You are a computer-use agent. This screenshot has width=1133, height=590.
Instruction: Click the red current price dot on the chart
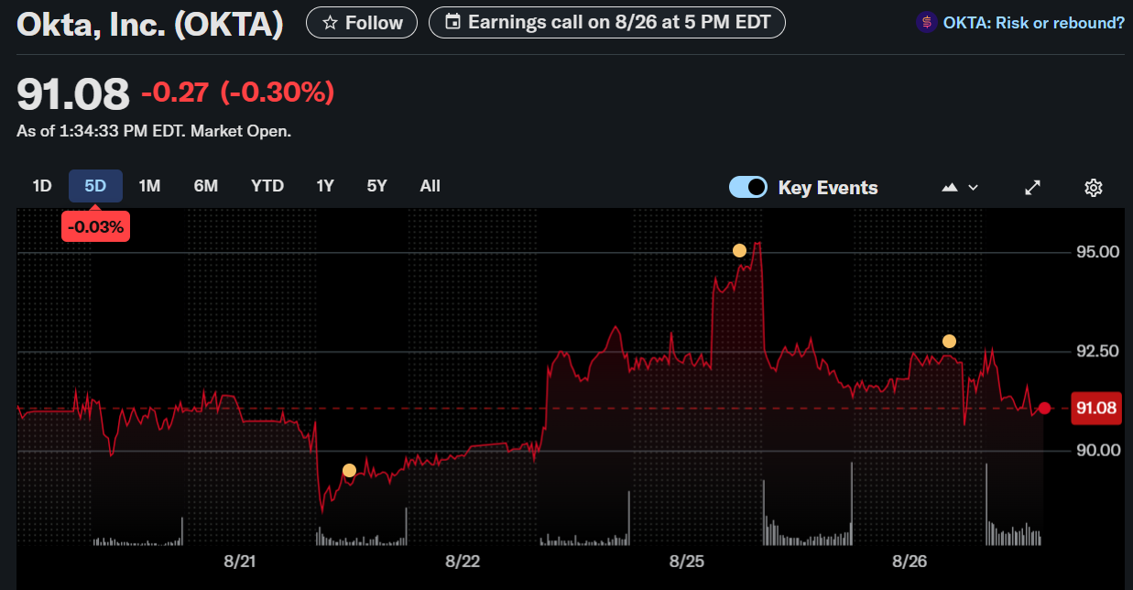pyautogui.click(x=1044, y=408)
